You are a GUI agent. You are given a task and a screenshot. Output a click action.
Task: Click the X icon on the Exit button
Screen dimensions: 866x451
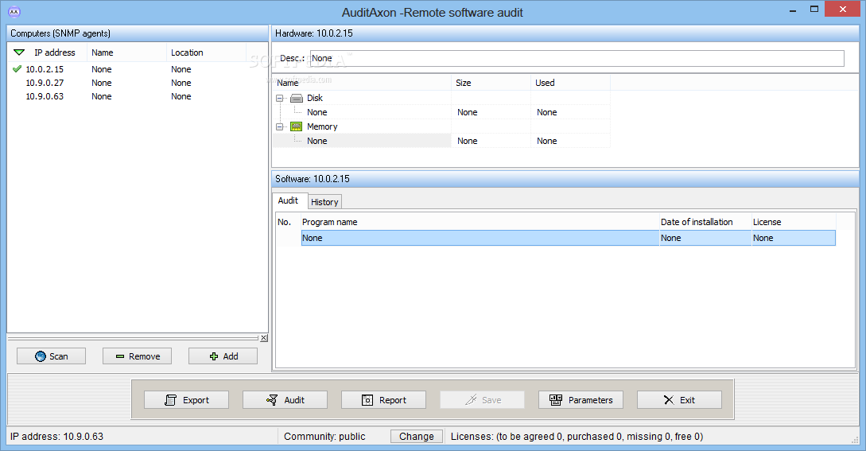pos(669,400)
